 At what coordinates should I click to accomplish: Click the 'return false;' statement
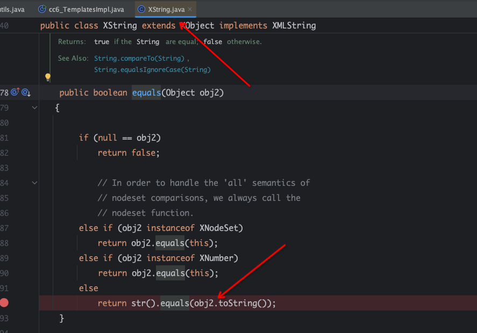tap(129, 153)
